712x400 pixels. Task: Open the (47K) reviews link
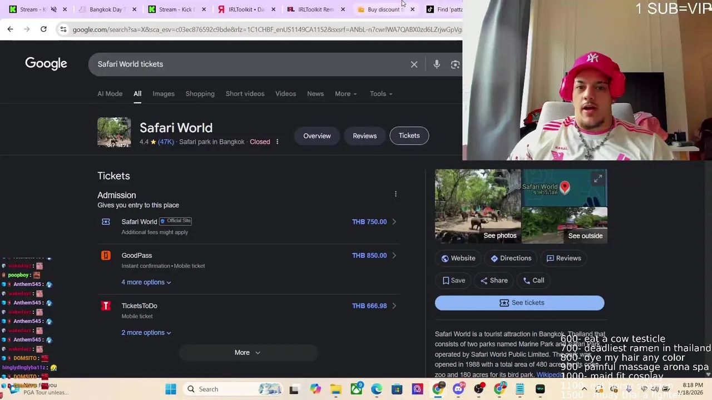166,142
